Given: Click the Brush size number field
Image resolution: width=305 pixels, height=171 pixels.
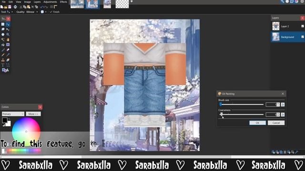Looking at the screenshot, I should tap(271, 104).
